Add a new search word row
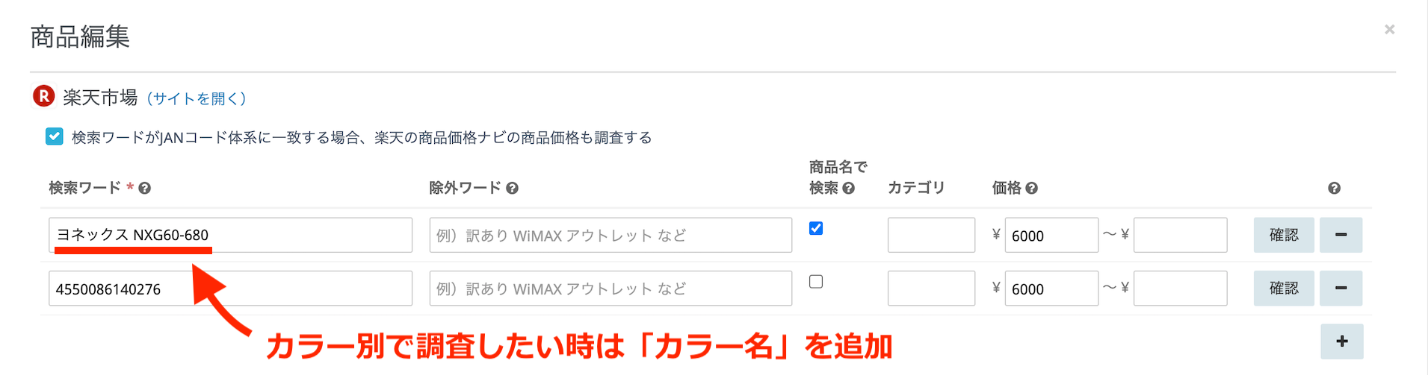This screenshot has width=1428, height=375. 1342,341
